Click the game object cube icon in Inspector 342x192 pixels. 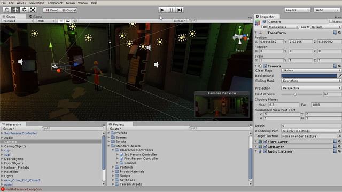(258, 22)
